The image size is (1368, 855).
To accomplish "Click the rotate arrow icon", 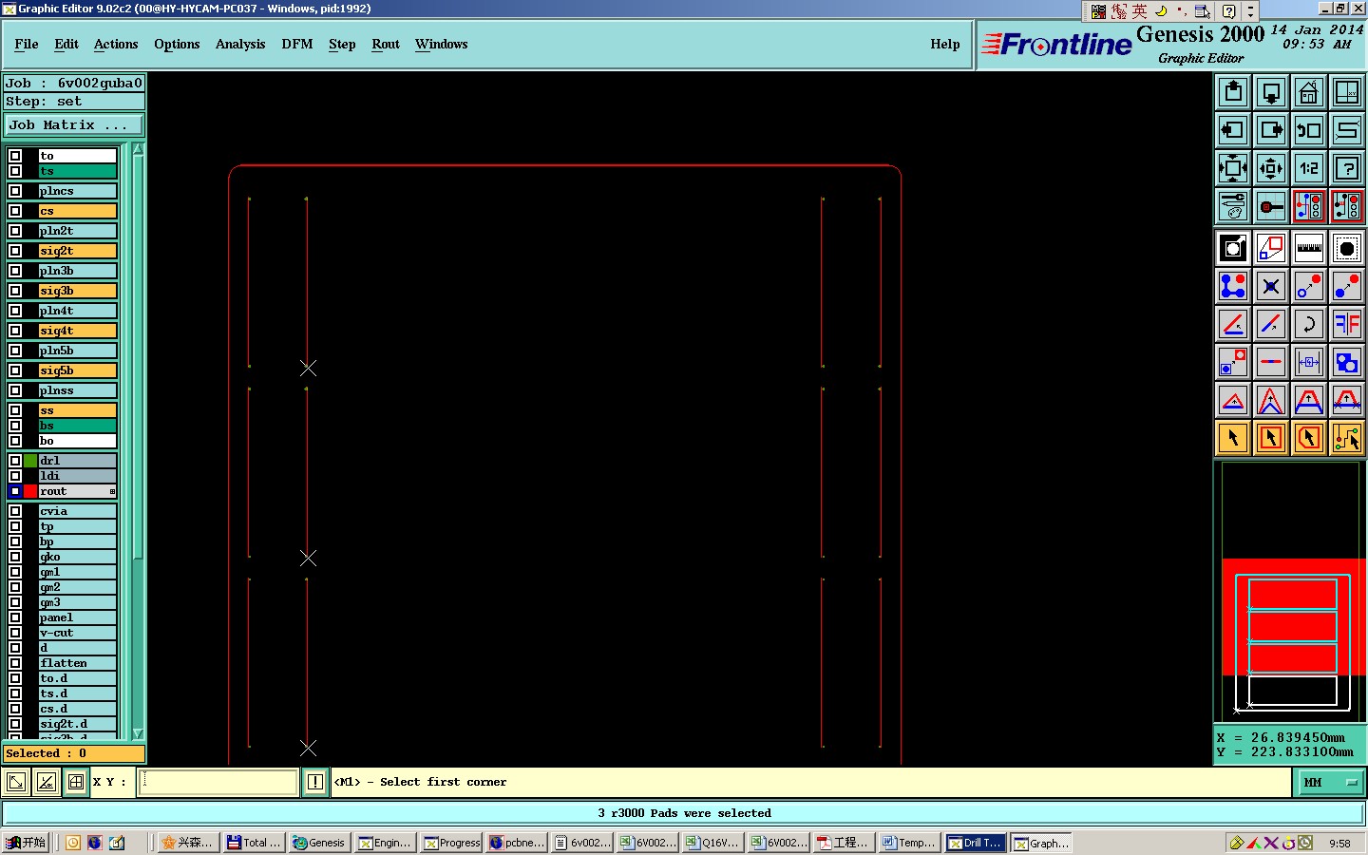I will pyautogui.click(x=1309, y=324).
